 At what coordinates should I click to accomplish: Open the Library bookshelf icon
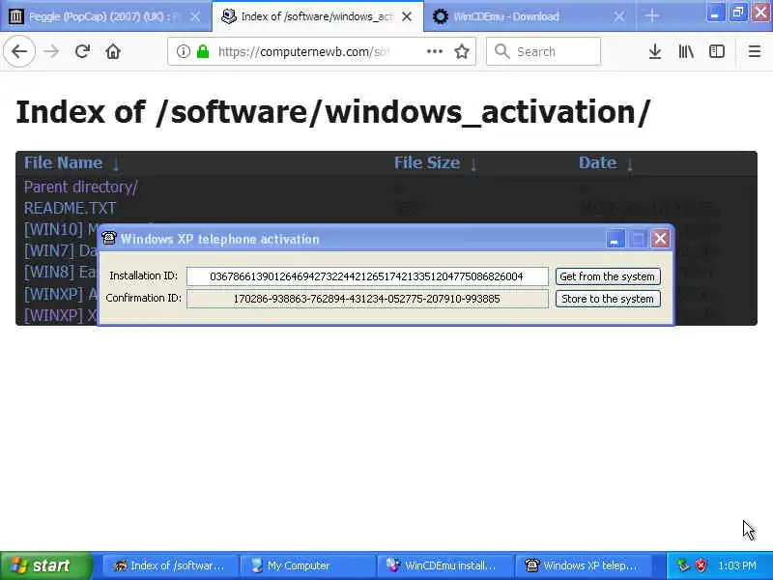(686, 51)
